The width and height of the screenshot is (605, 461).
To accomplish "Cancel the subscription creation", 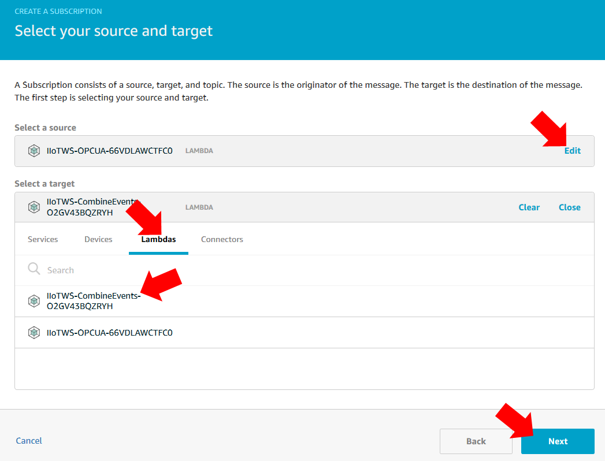I will pos(29,441).
